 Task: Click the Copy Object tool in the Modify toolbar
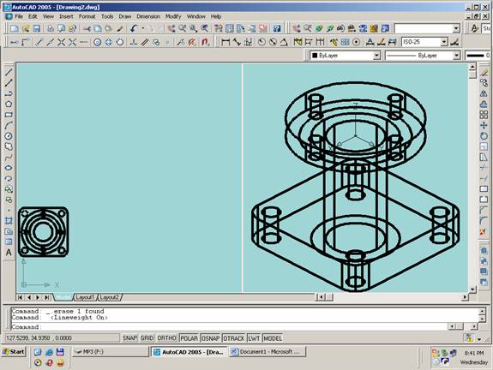(x=484, y=83)
